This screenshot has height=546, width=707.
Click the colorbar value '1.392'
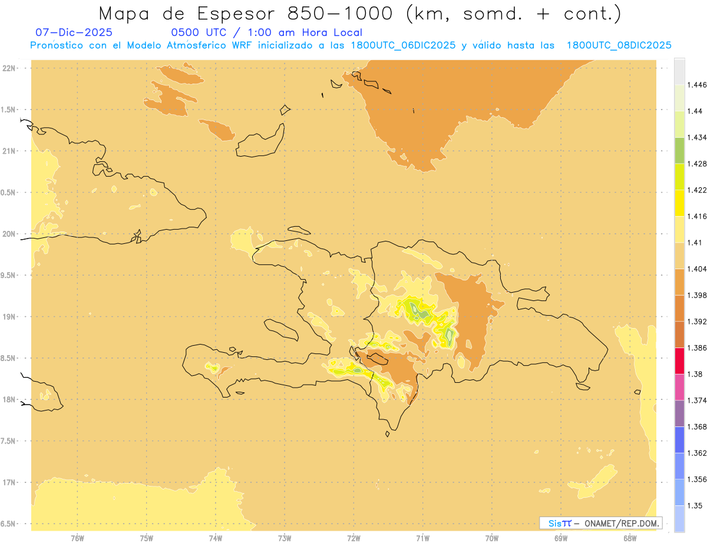point(697,322)
